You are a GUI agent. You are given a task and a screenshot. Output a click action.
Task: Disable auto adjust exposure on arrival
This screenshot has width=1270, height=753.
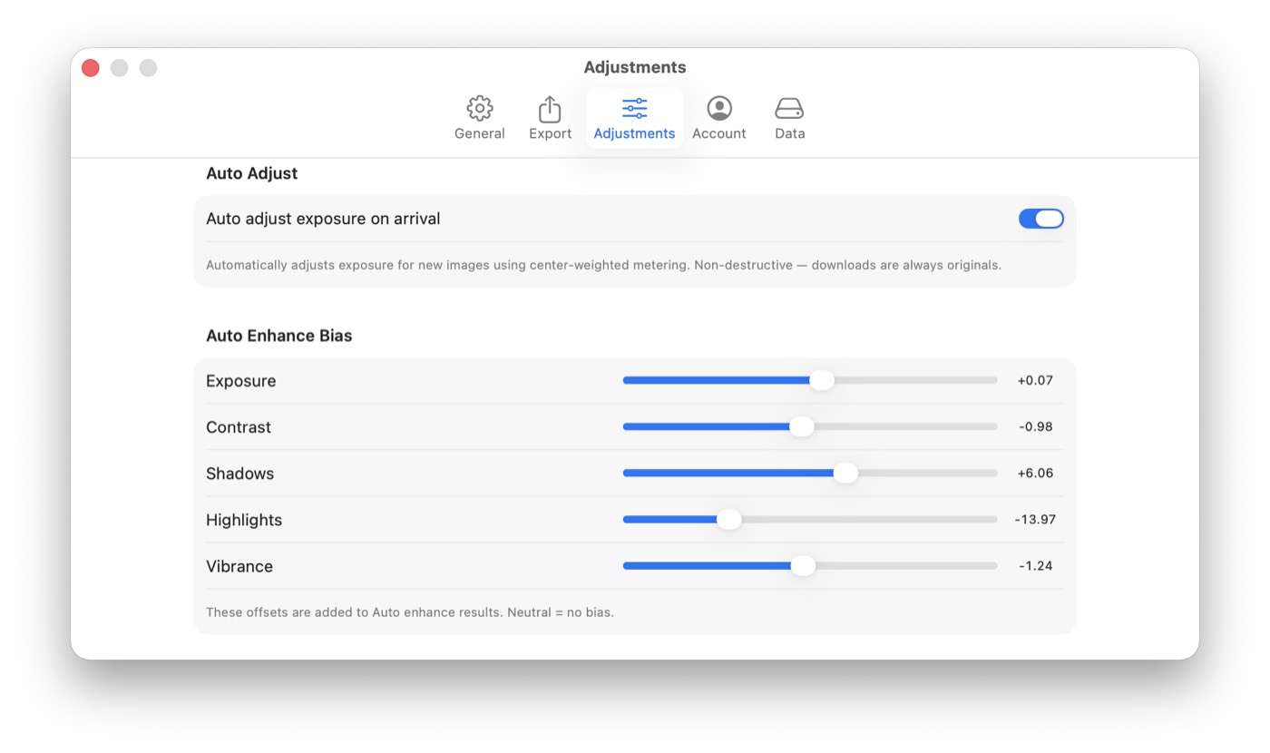(1040, 219)
